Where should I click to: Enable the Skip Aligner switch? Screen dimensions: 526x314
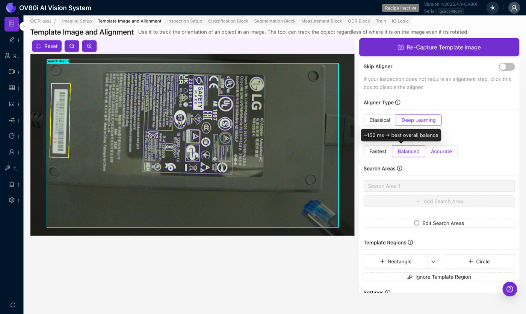click(506, 67)
